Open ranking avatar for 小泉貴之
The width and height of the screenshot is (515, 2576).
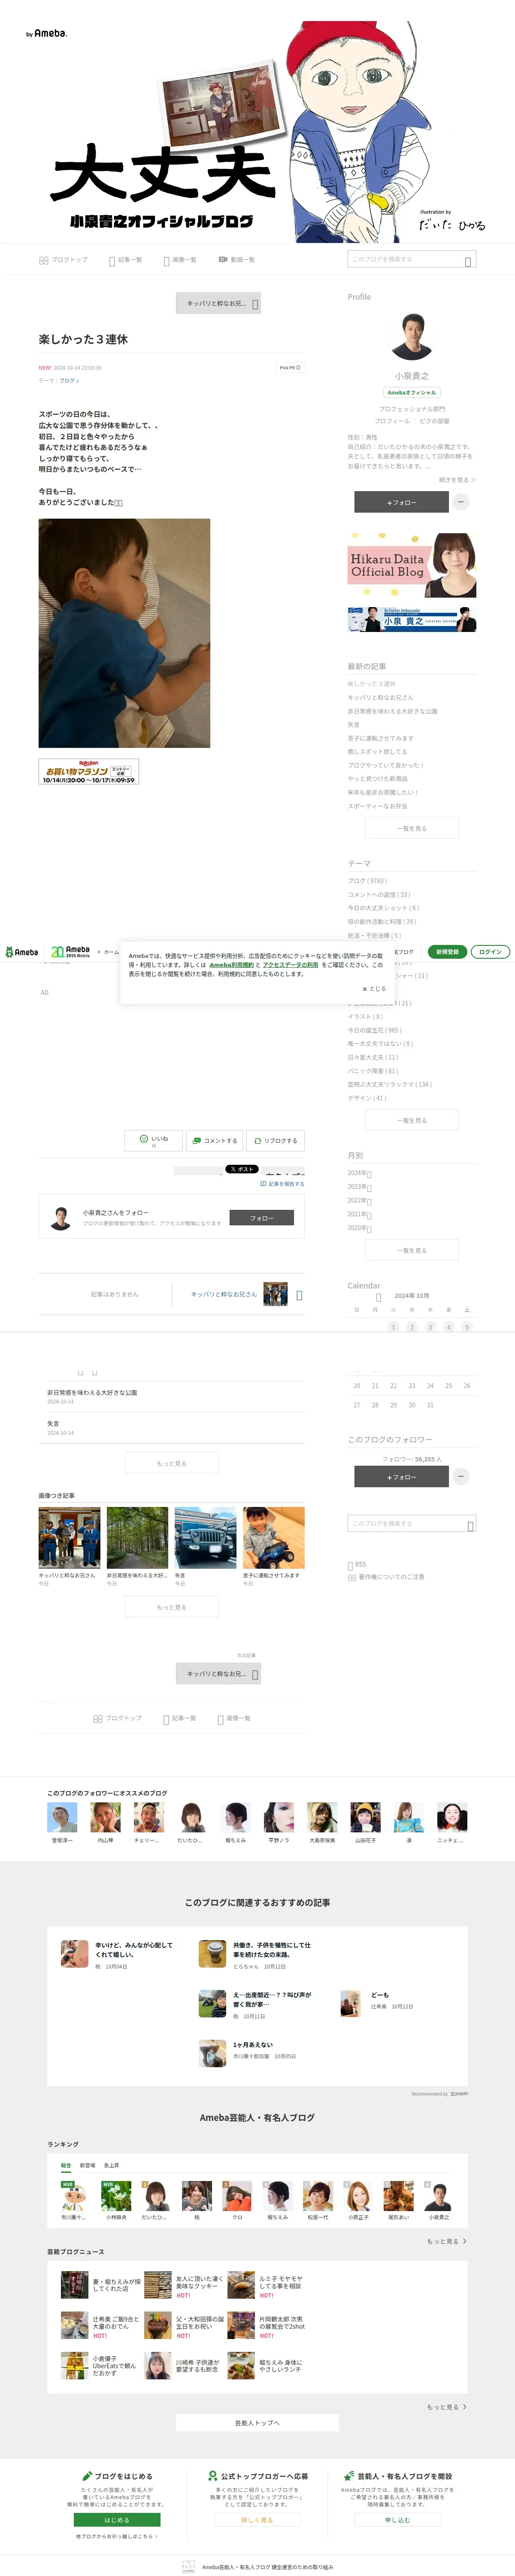(x=439, y=2195)
